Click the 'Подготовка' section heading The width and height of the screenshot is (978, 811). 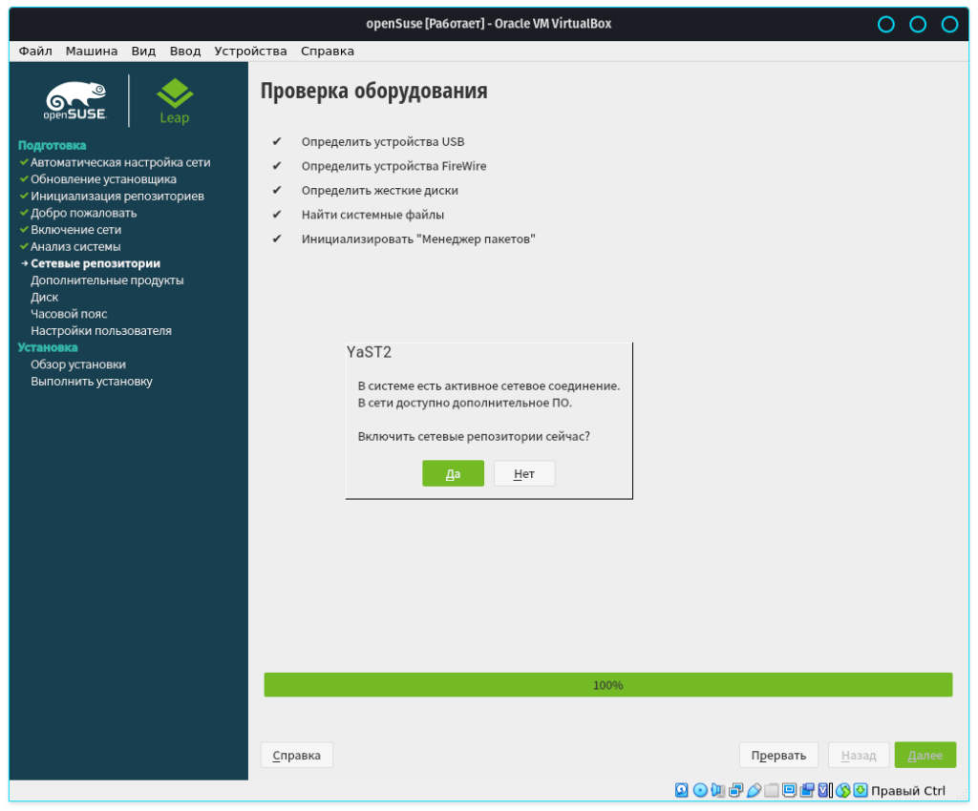(52, 145)
